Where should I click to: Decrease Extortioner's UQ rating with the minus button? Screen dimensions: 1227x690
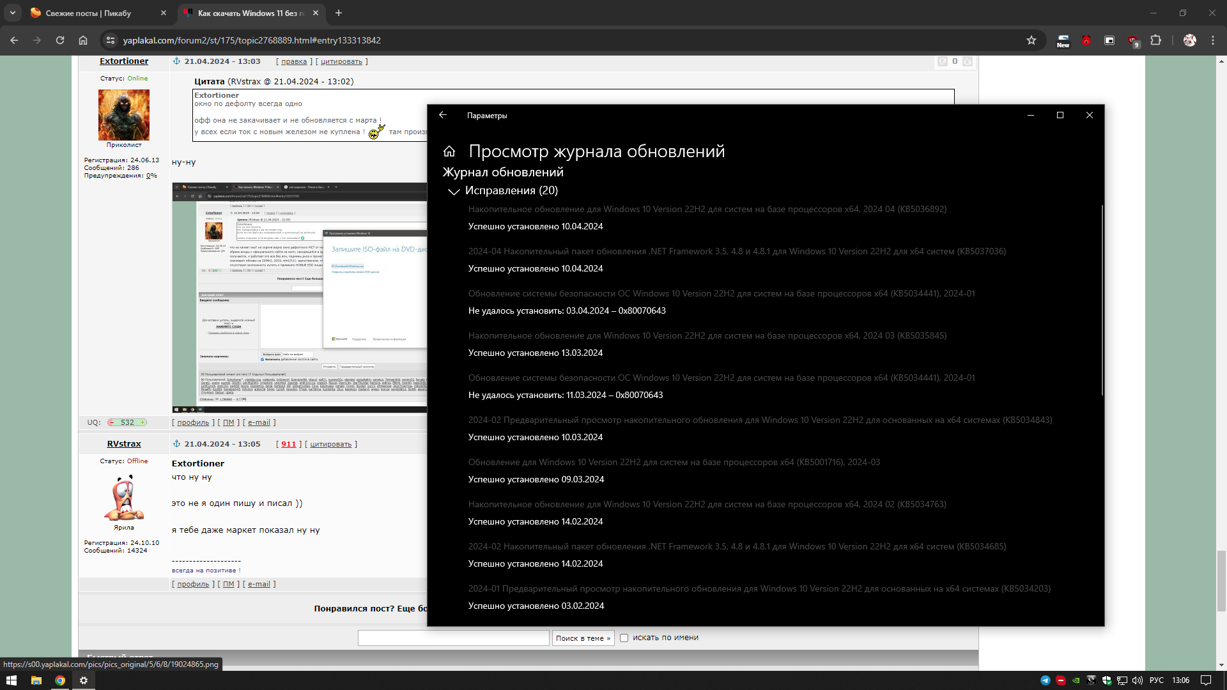coord(111,423)
